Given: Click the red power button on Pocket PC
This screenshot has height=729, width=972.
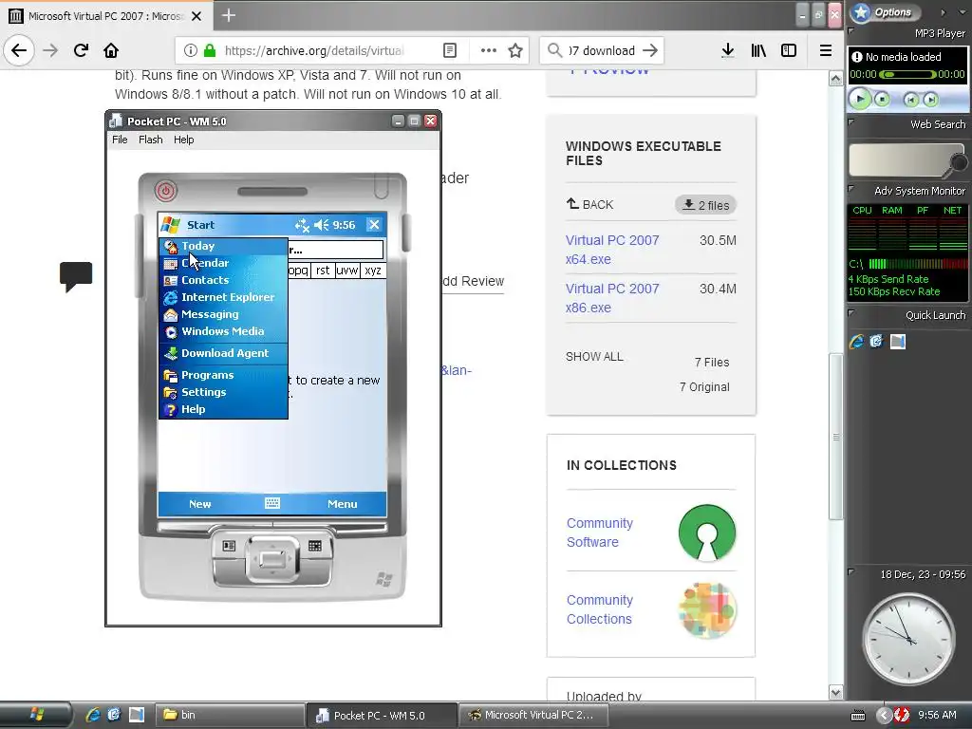Looking at the screenshot, I should coord(165,190).
